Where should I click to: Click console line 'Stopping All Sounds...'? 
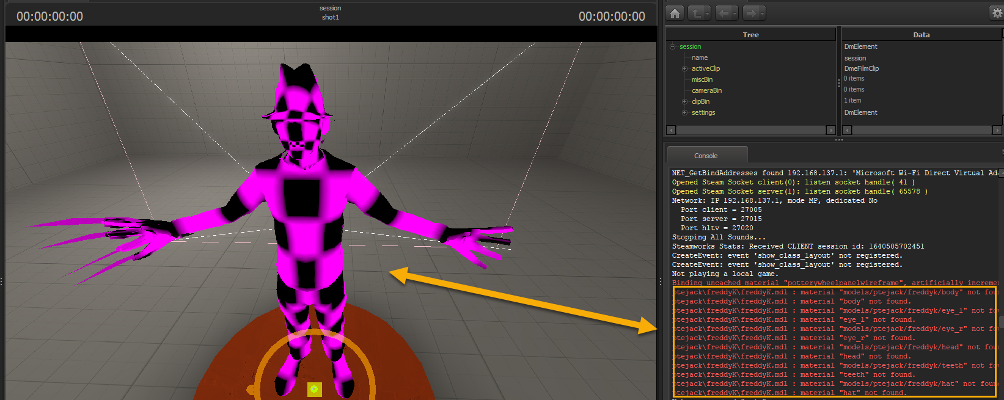coord(719,237)
